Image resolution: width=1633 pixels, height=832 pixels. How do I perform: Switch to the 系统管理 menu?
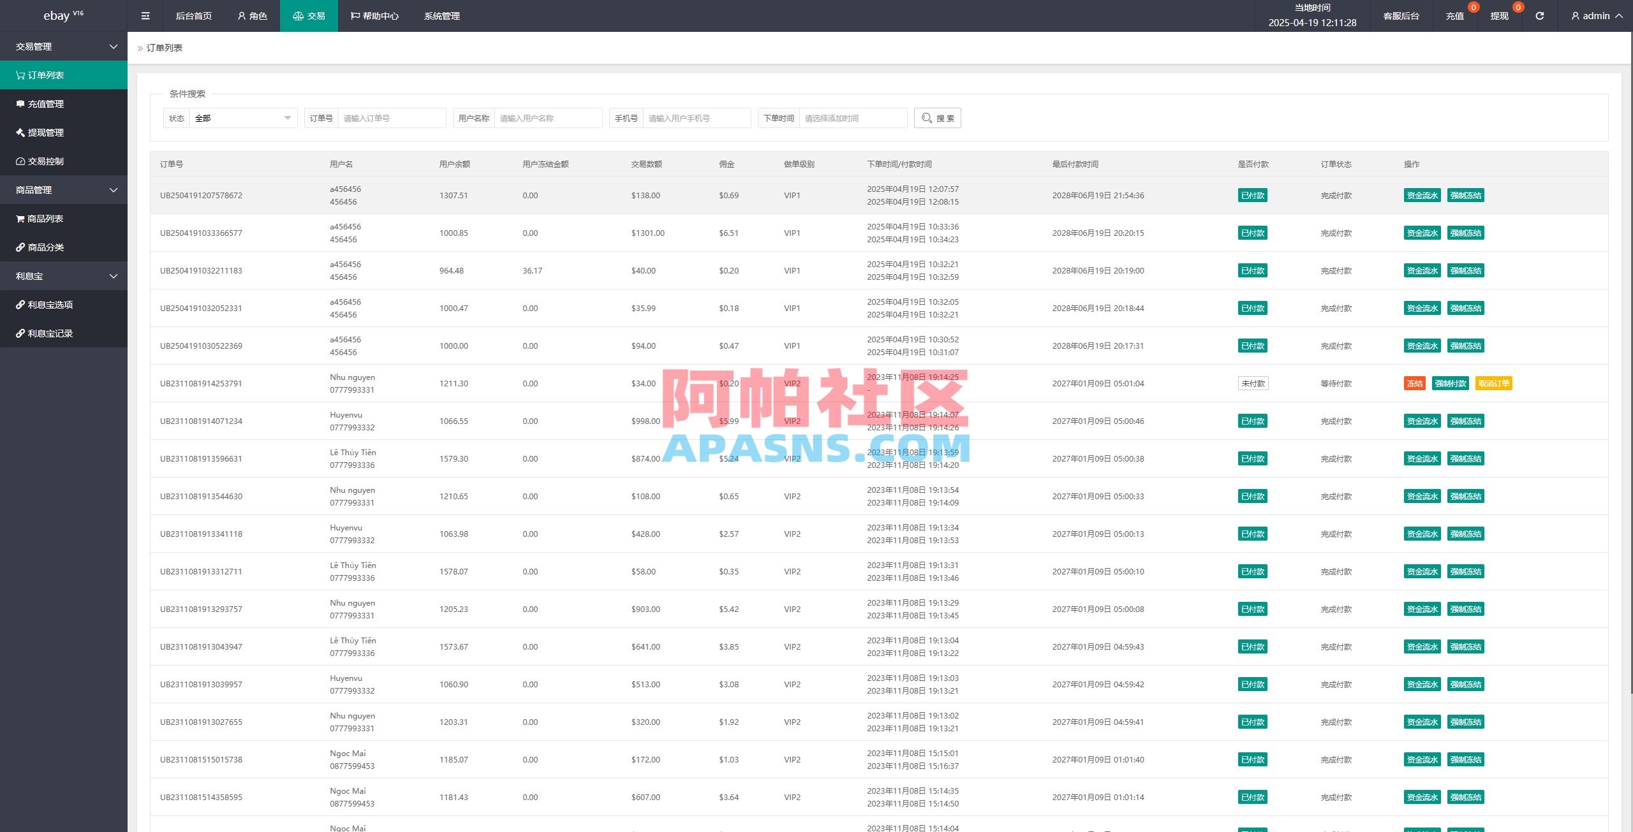441,15
